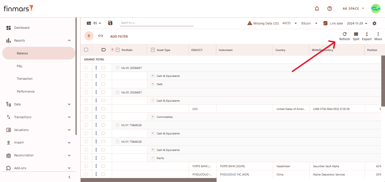Open the More options menu icon

coord(378,34)
